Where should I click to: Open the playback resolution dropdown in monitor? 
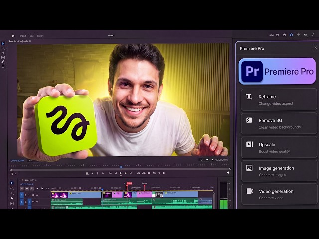click(x=204, y=160)
